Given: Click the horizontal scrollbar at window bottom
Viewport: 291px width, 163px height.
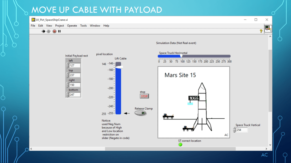Looking at the screenshot, I should point(170,149).
